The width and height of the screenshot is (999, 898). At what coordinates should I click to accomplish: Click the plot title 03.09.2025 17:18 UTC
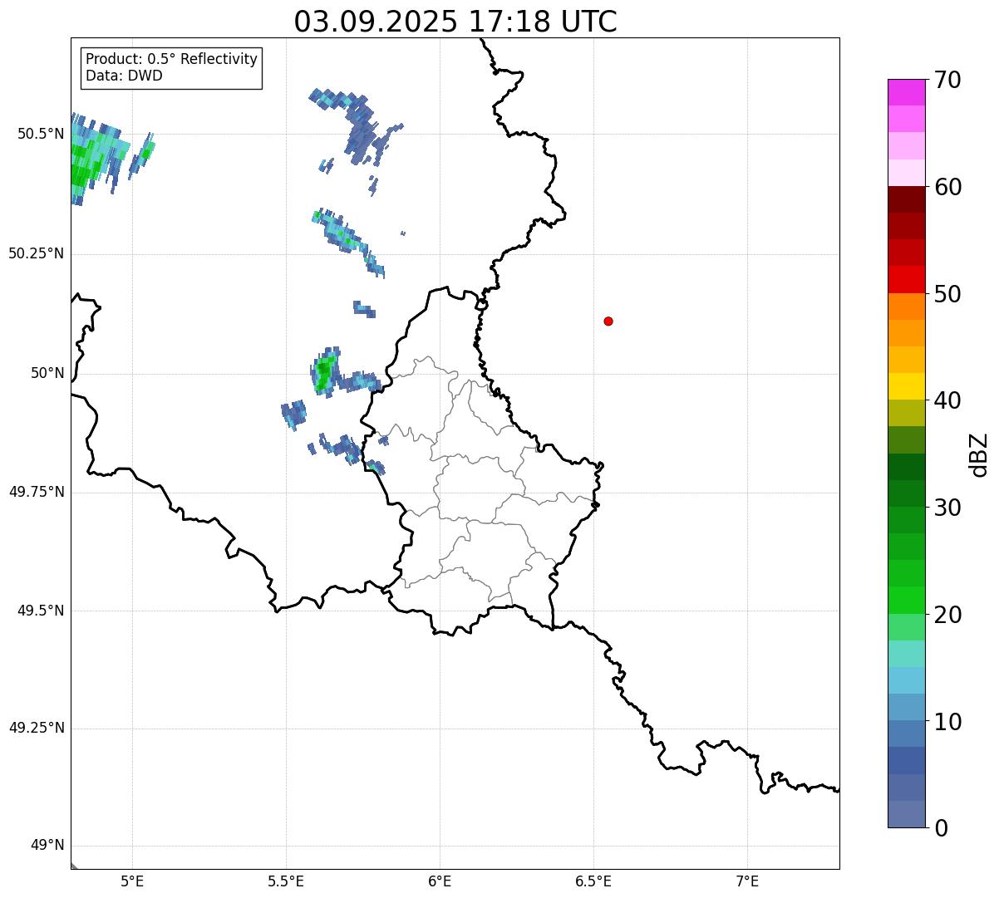(455, 22)
